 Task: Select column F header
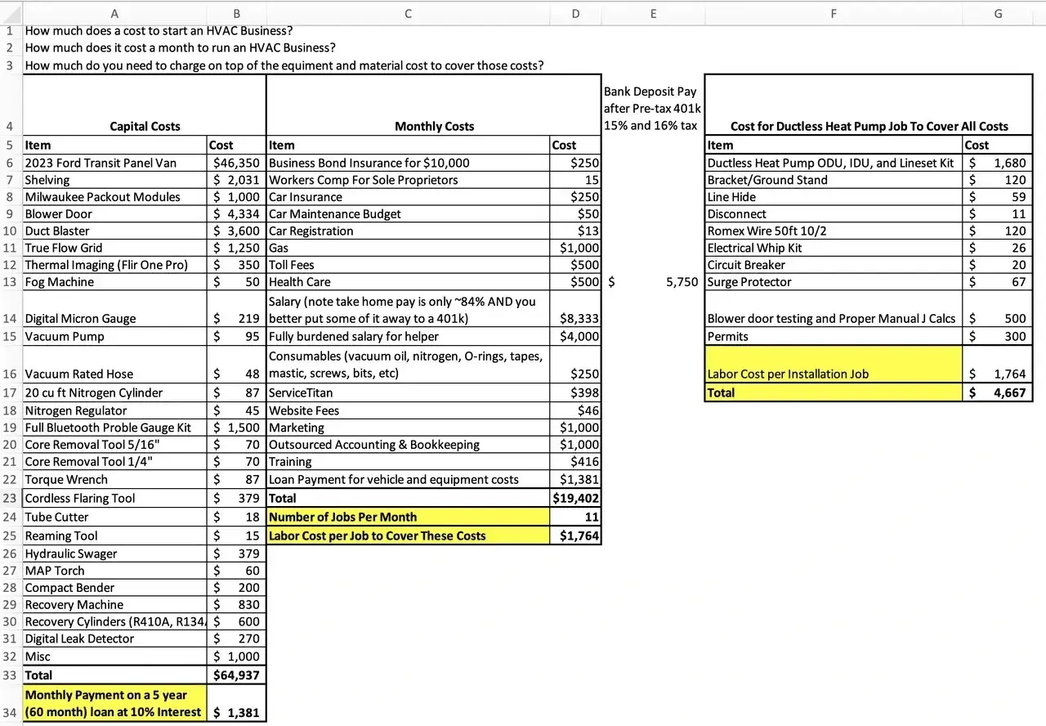point(834,13)
